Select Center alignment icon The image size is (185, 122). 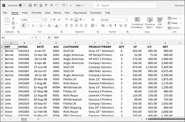71,25
